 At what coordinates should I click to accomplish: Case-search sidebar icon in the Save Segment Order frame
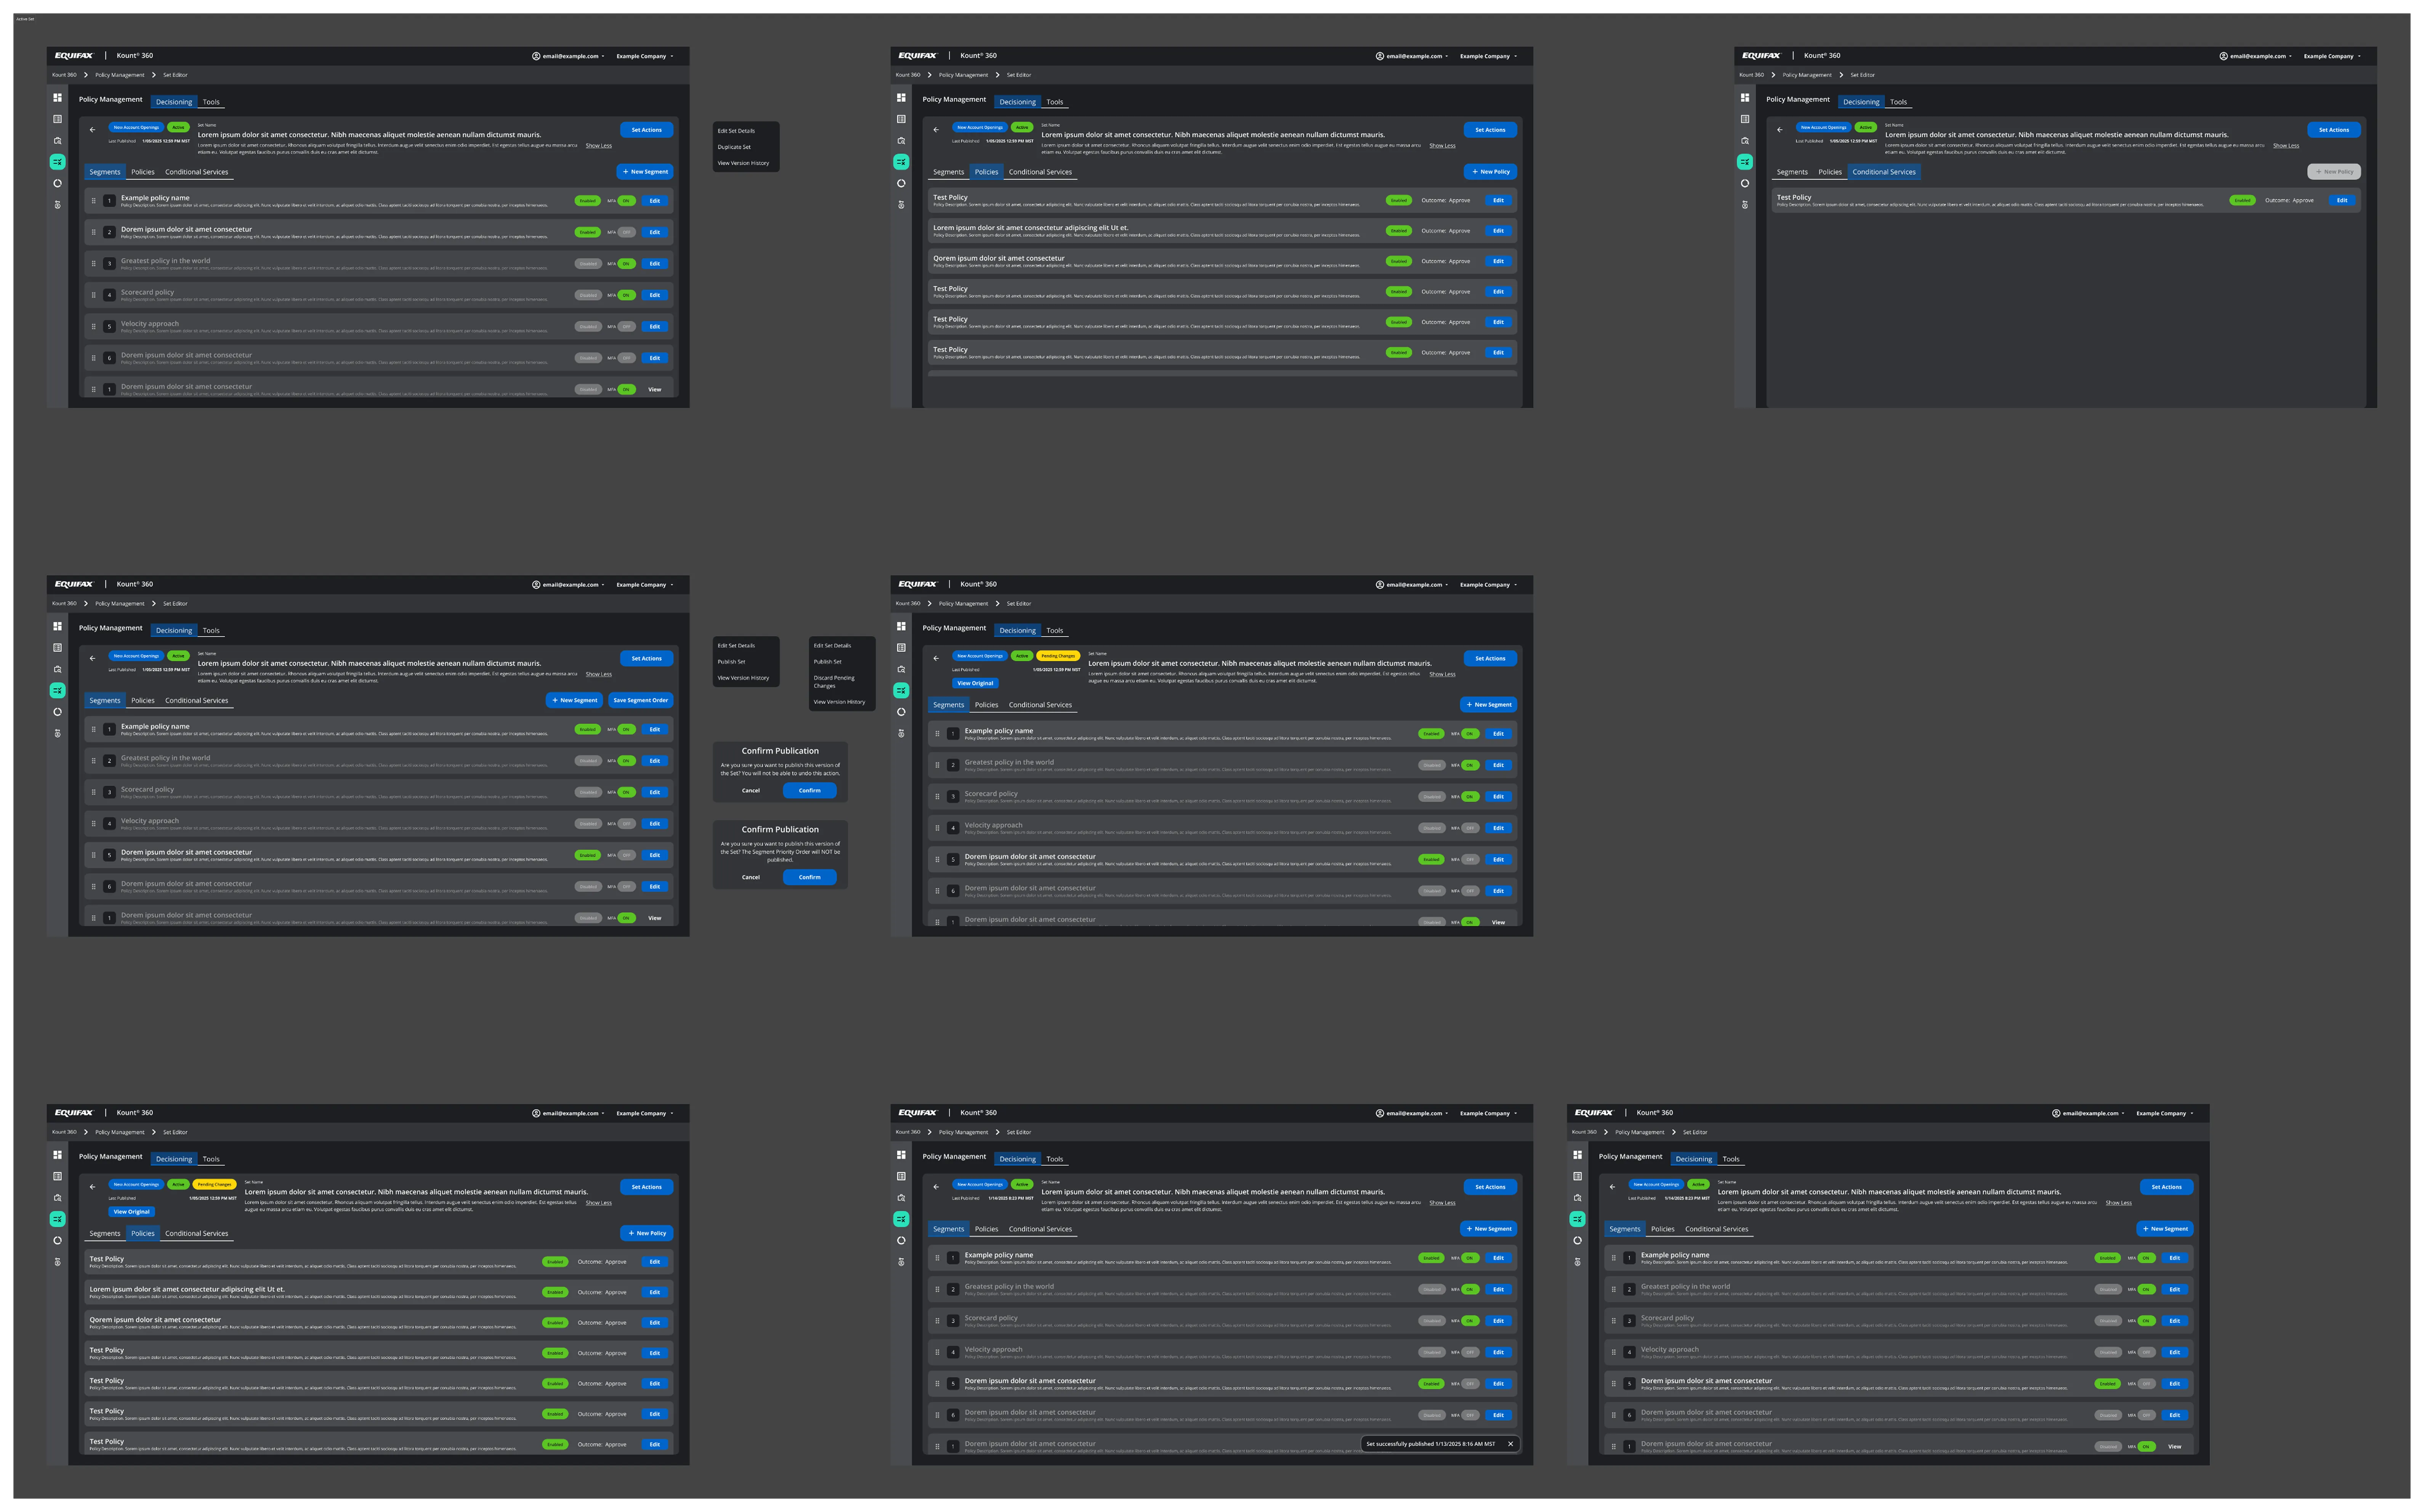[x=57, y=669]
